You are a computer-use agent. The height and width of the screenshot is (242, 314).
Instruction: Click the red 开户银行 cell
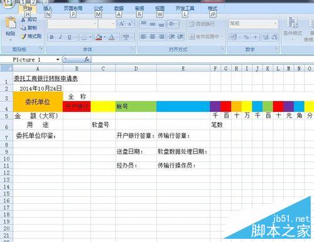coord(77,106)
